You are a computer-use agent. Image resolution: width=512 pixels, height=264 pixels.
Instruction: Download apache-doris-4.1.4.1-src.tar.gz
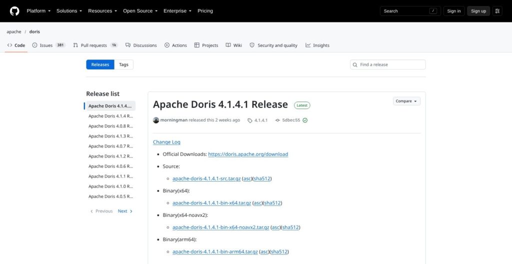click(x=206, y=178)
